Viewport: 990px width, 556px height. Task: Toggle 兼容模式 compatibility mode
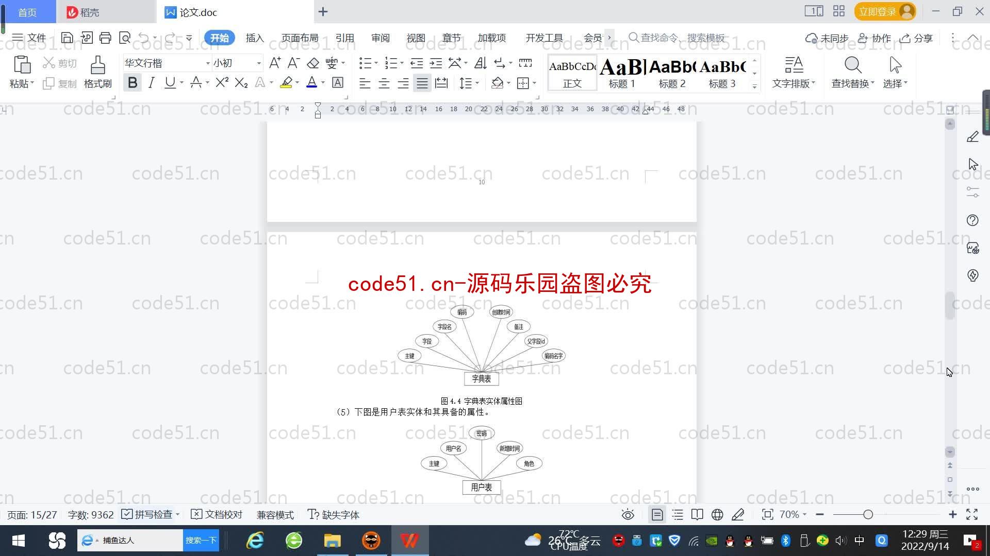pyautogui.click(x=274, y=515)
